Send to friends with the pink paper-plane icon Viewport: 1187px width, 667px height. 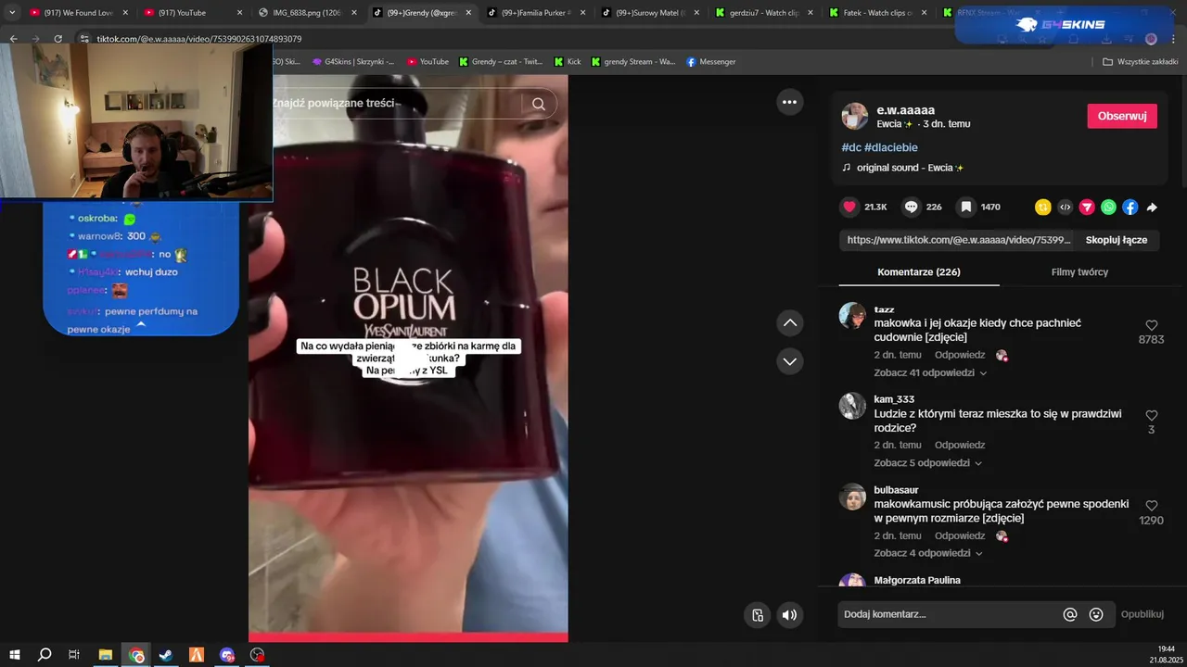1087,208
